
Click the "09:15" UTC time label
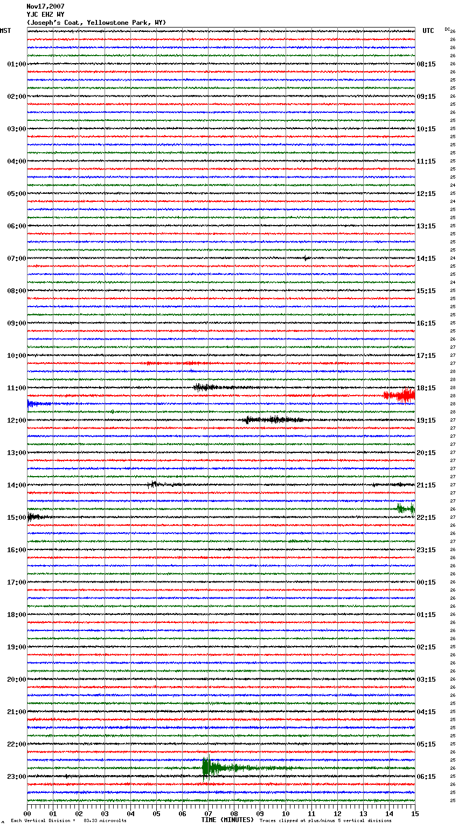pos(426,97)
